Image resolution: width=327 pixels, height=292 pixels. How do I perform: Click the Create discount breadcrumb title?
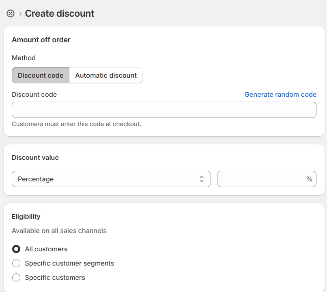click(x=59, y=13)
